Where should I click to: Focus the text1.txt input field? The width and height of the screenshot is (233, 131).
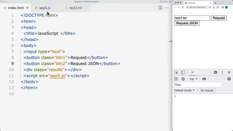pos(192,18)
